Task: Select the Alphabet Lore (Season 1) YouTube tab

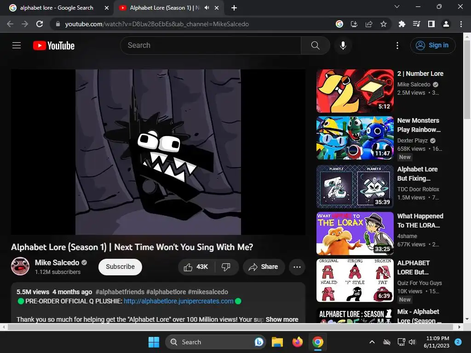Action: tap(165, 8)
